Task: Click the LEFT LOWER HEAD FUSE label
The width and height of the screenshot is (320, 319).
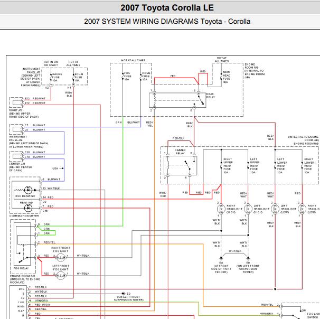Action: coord(282,165)
